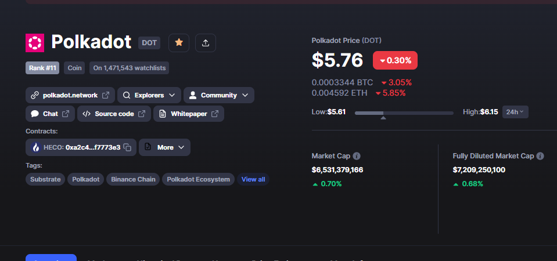Click Fully Diluted Market Cap info icon
Viewport: 557px width, 261px height.
point(540,156)
